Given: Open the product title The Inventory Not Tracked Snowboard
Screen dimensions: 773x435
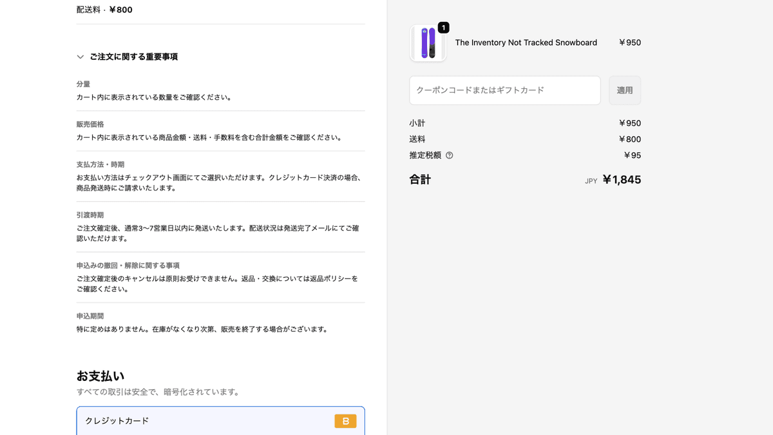Looking at the screenshot, I should [x=526, y=43].
